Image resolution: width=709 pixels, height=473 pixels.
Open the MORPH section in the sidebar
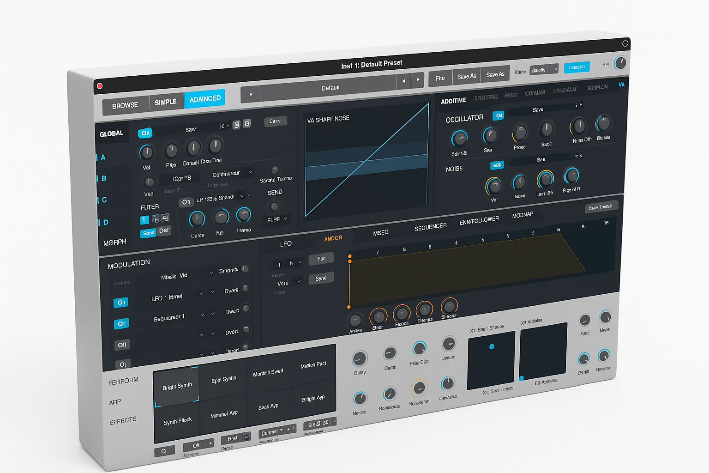point(115,243)
